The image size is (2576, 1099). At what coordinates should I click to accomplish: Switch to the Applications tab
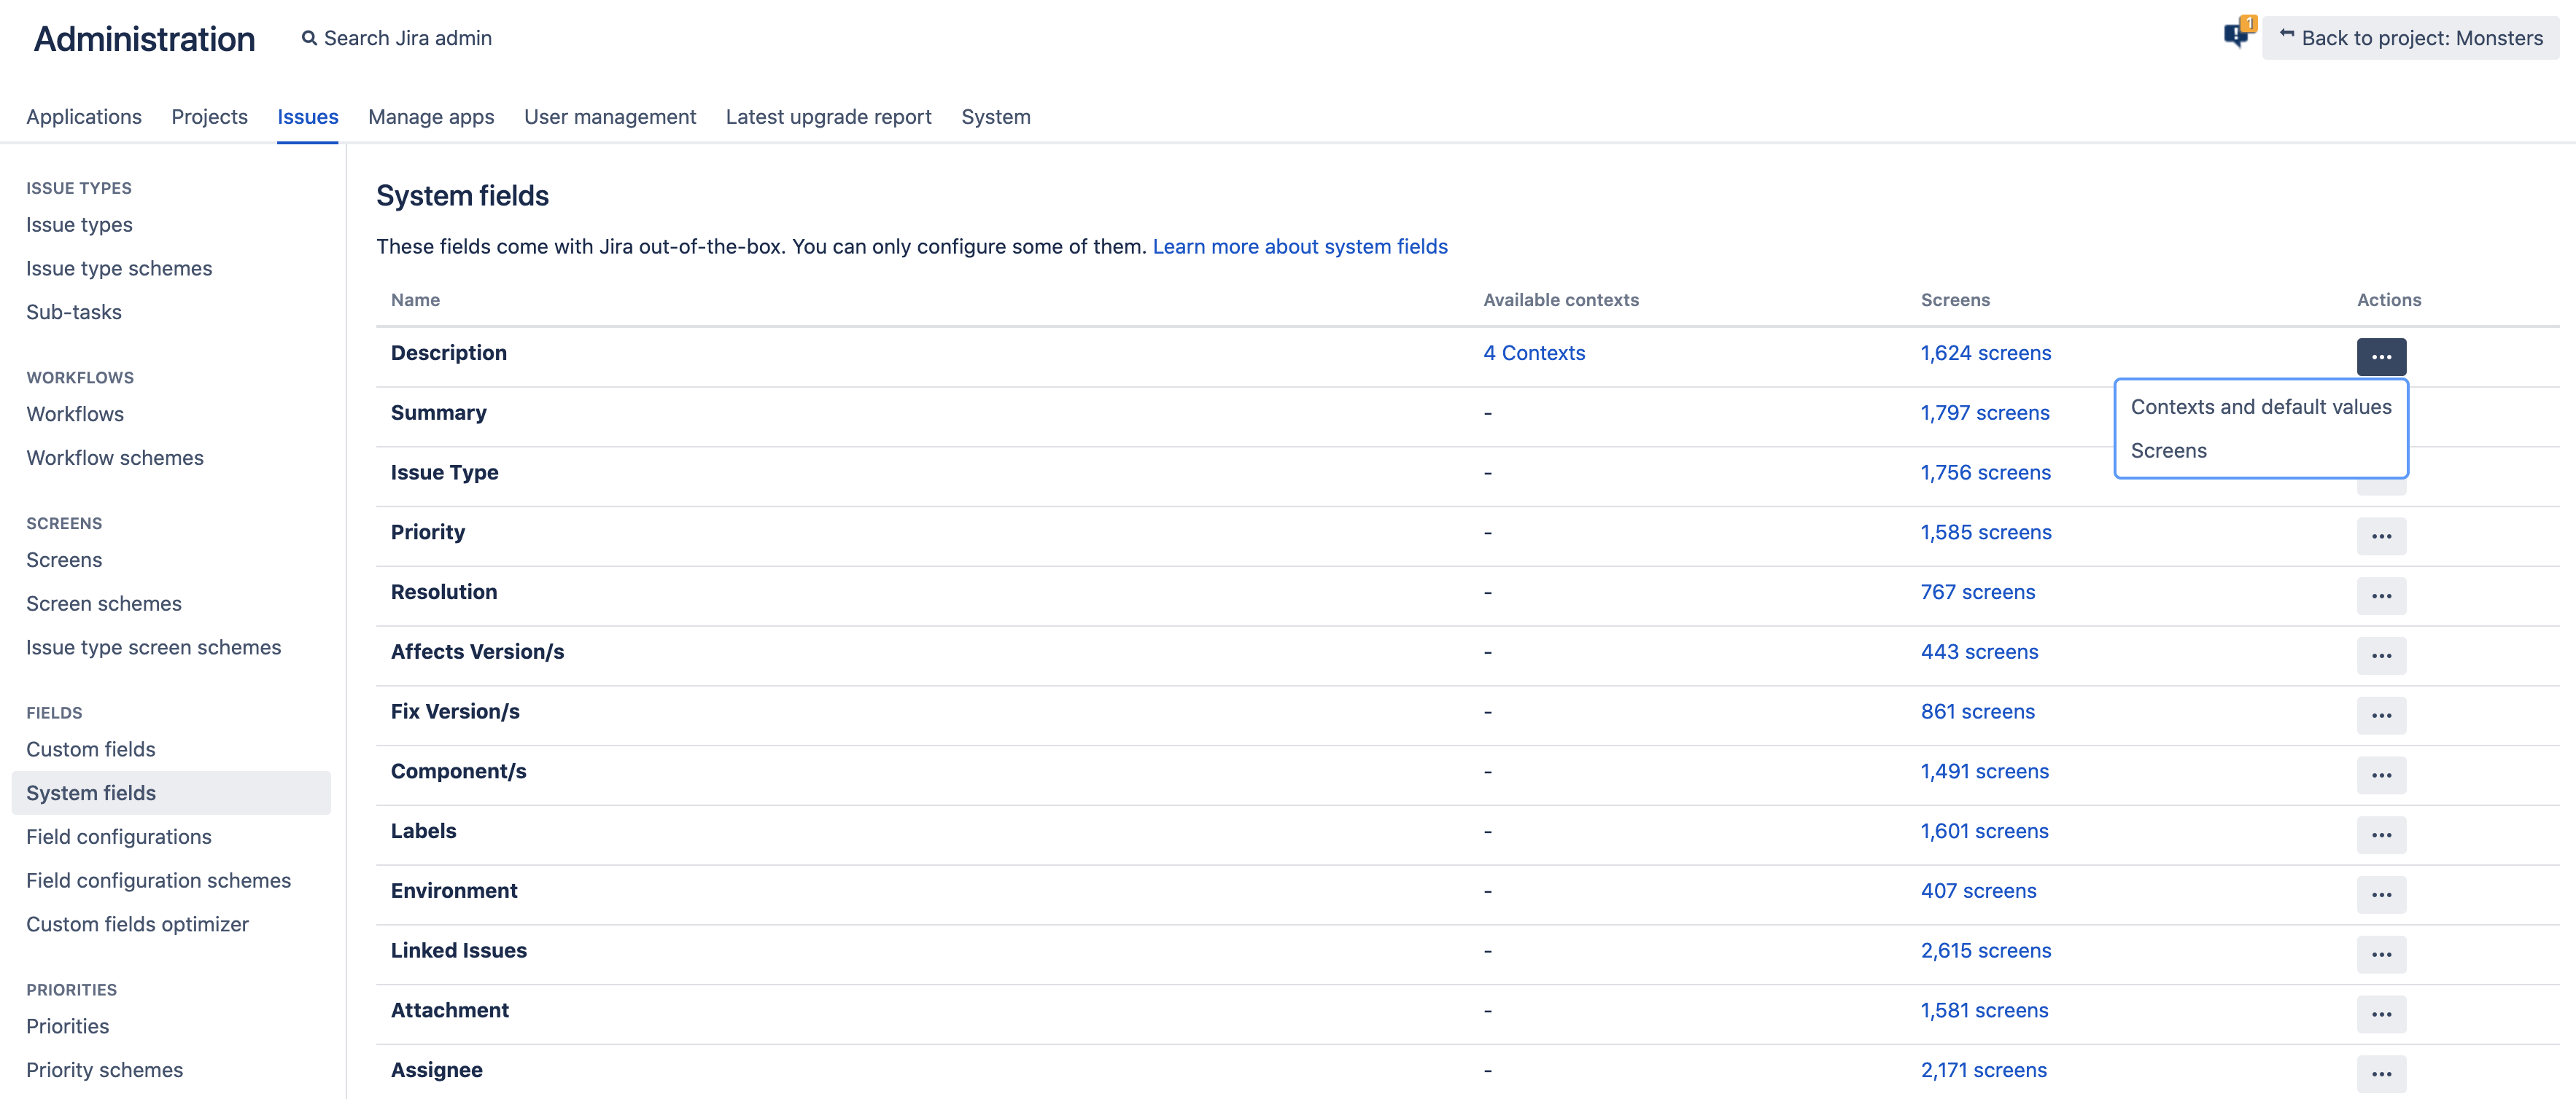click(x=84, y=117)
